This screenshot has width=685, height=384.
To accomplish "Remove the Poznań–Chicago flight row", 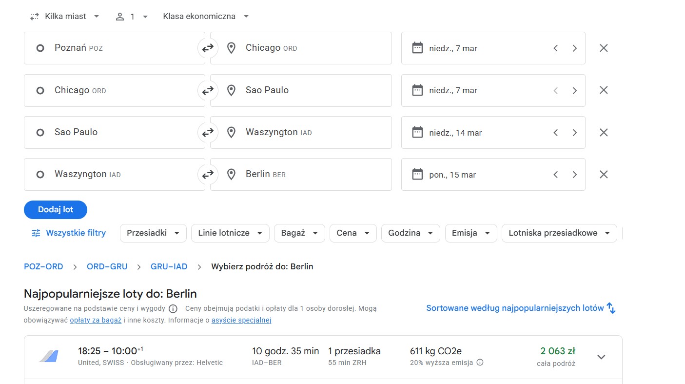I will point(604,48).
